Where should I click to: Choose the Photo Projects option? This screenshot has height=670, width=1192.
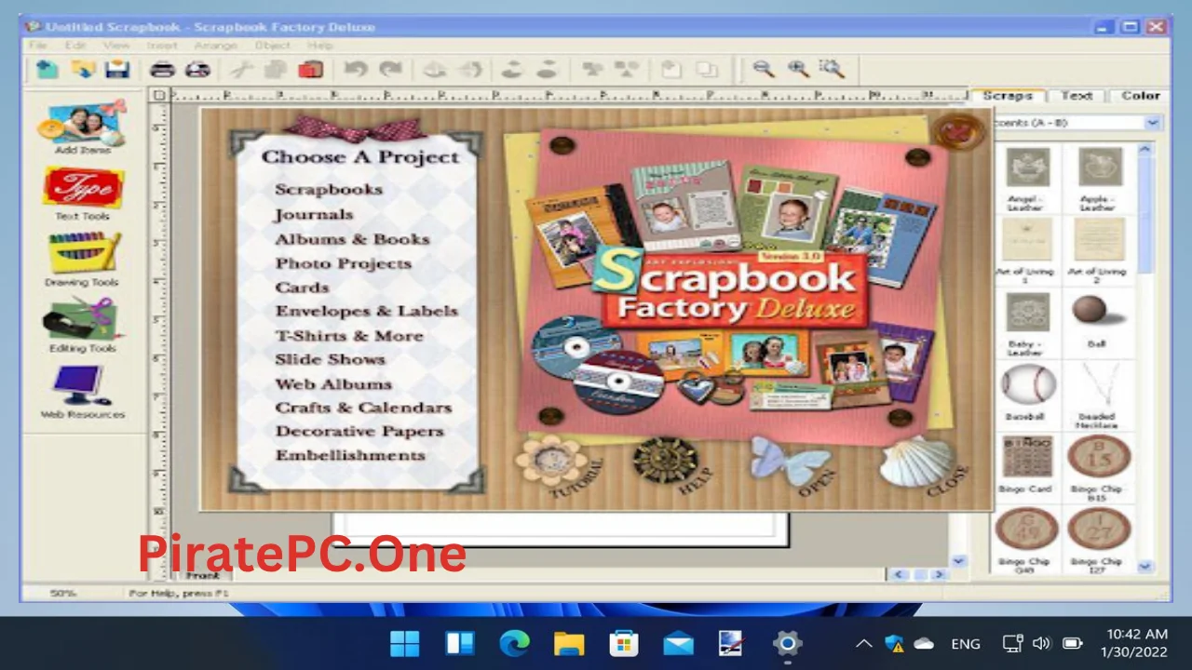pos(343,263)
